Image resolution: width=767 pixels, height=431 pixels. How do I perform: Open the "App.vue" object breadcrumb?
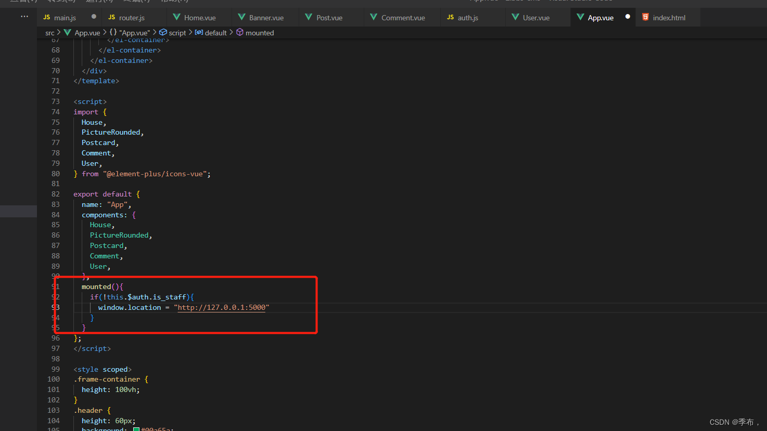pyautogui.click(x=134, y=33)
